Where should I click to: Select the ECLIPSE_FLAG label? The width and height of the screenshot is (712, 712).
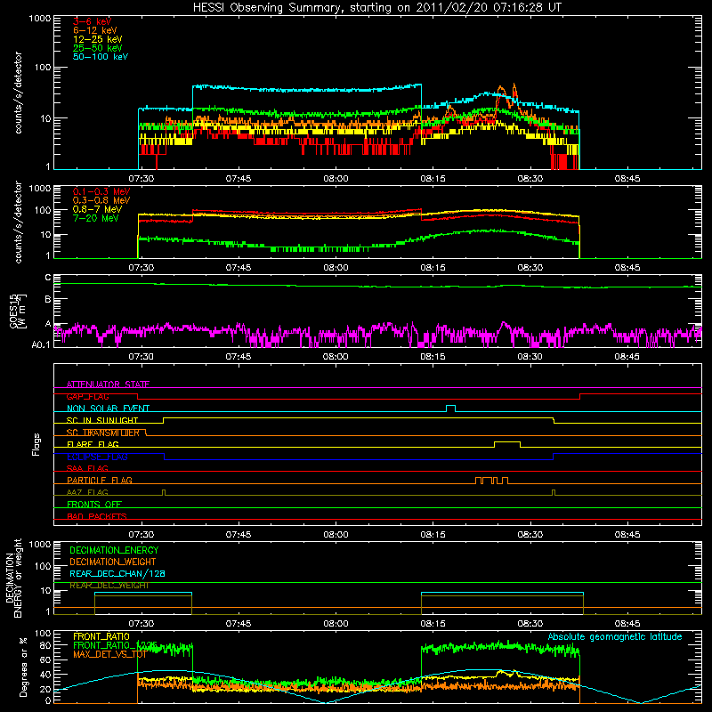[97, 457]
